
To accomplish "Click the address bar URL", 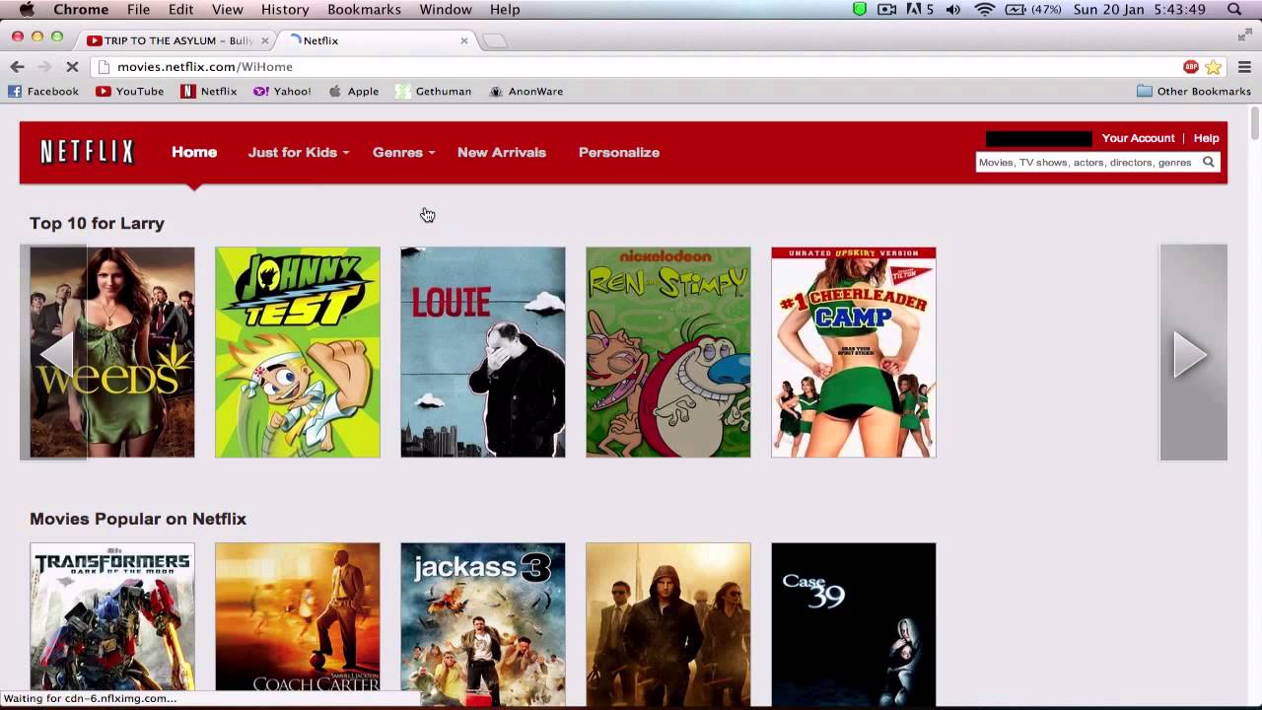I will click(204, 67).
